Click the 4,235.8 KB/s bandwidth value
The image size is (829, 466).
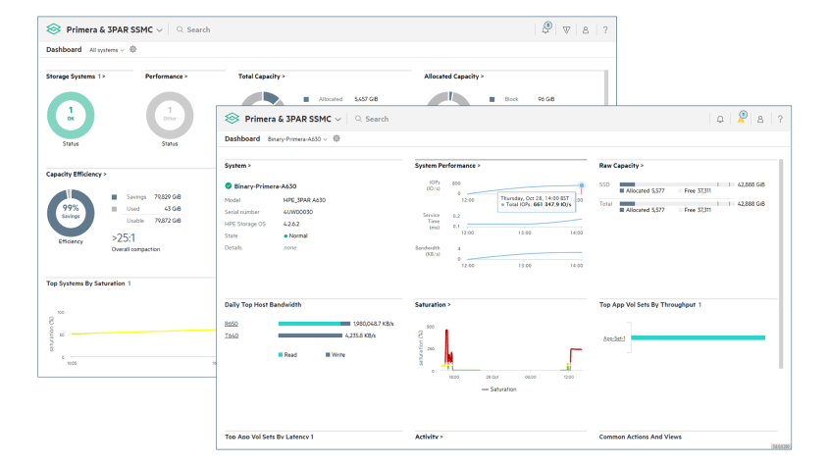[360, 336]
